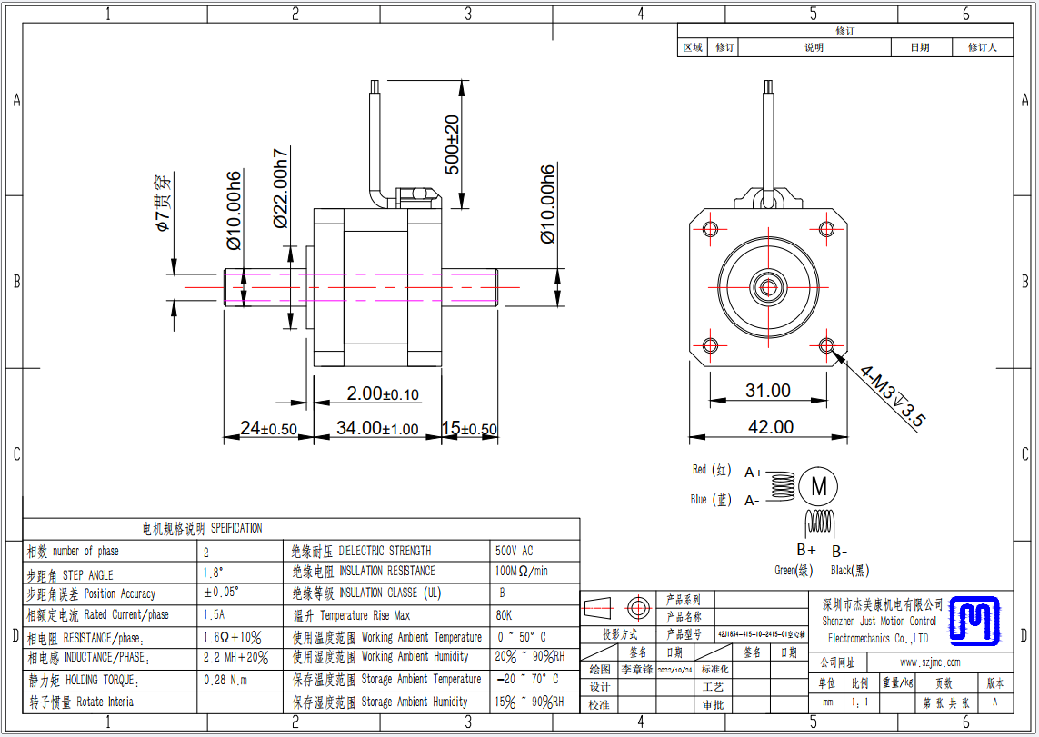Click the 4-M3 thread callout text
Screen dimensions: 1039x737
click(893, 397)
